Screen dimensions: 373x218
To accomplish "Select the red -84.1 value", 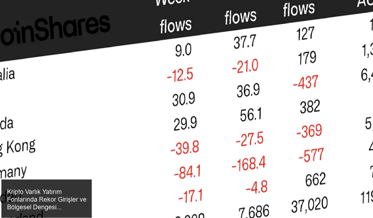I will coord(188,172).
